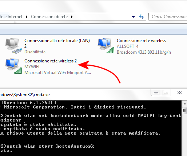
Task: Expand the arrow after 'Connessioni di rete'
Action: (72, 17)
